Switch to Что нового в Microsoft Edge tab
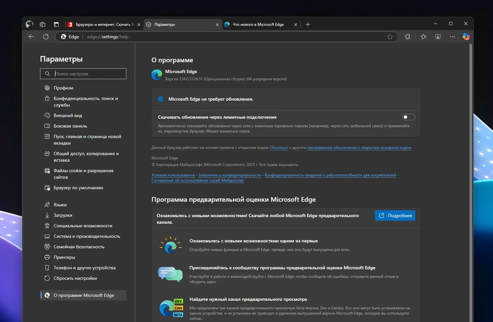The image size is (493, 322). 261,24
